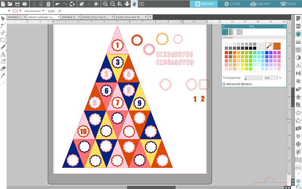Open the line color dropdown arrow
This screenshot has height=189, width=302.
click(20, 11)
